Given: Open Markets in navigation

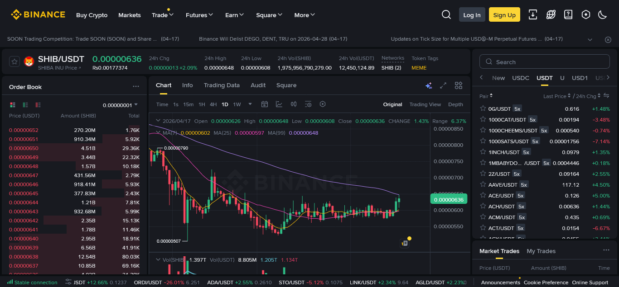Looking at the screenshot, I should coord(130,15).
